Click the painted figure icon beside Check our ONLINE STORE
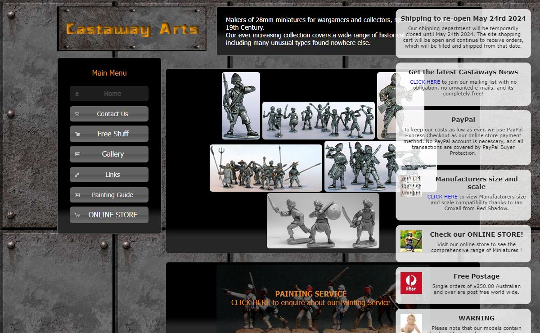540x333 pixels. click(411, 241)
